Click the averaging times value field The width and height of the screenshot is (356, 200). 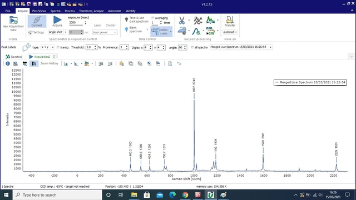pyautogui.click(x=155, y=23)
